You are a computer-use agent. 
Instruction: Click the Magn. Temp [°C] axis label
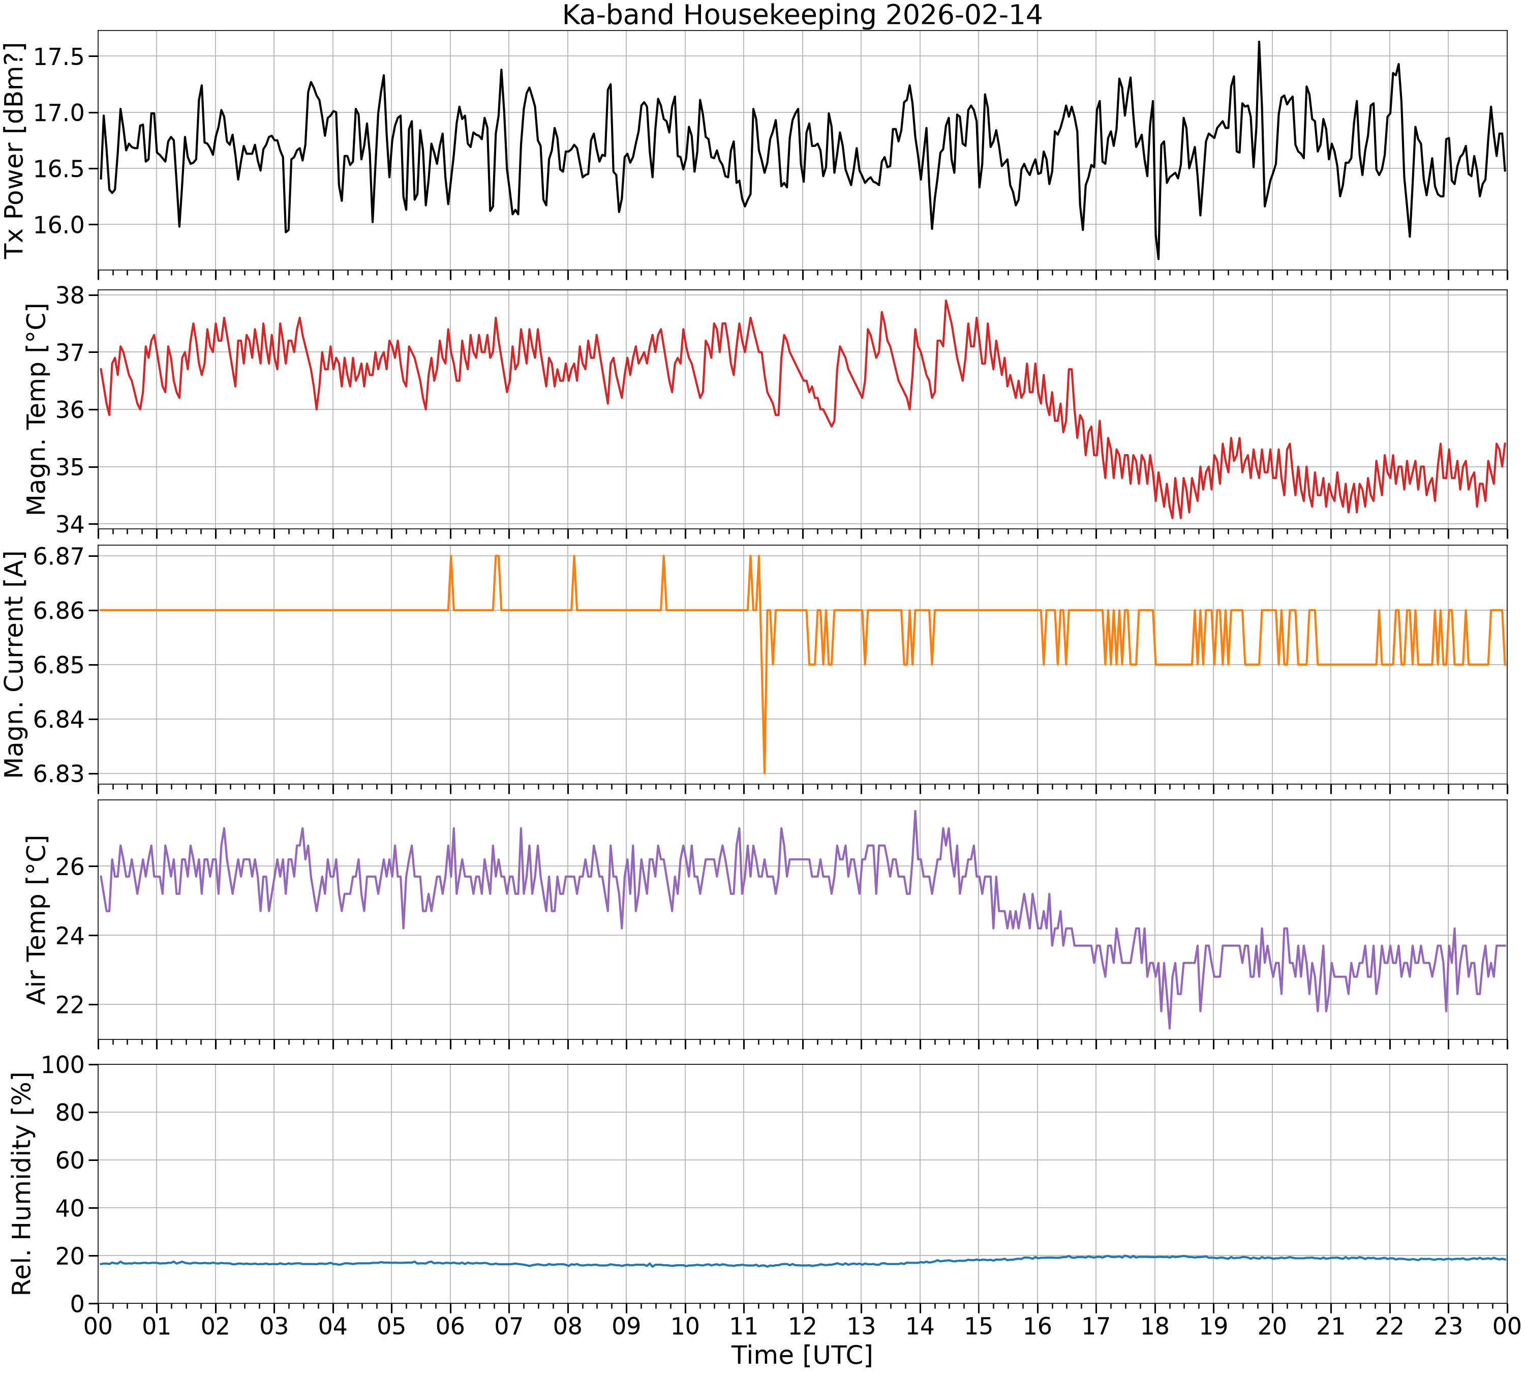(x=36, y=410)
